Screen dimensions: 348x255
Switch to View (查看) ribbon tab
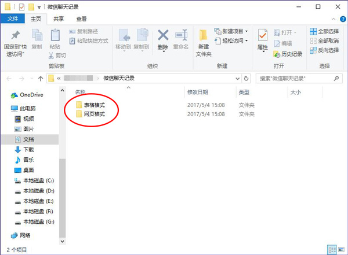click(81, 19)
